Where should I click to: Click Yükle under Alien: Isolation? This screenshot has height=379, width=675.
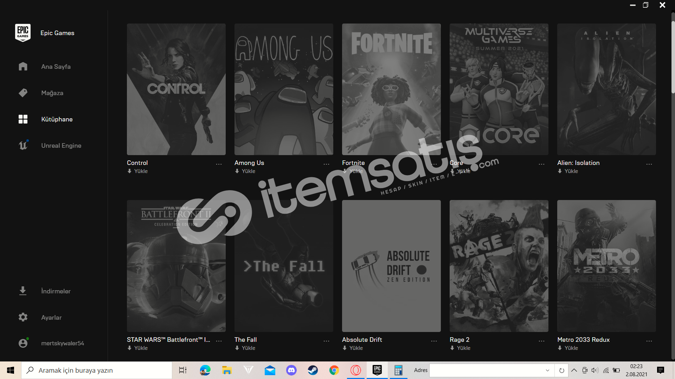pos(568,171)
